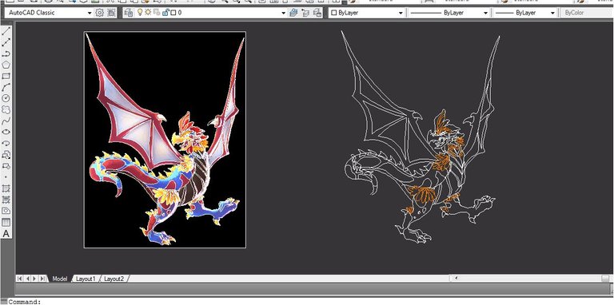The width and height of the screenshot is (614, 305).
Task: Switch to the Layout1 tab
Action: pyautogui.click(x=86, y=279)
